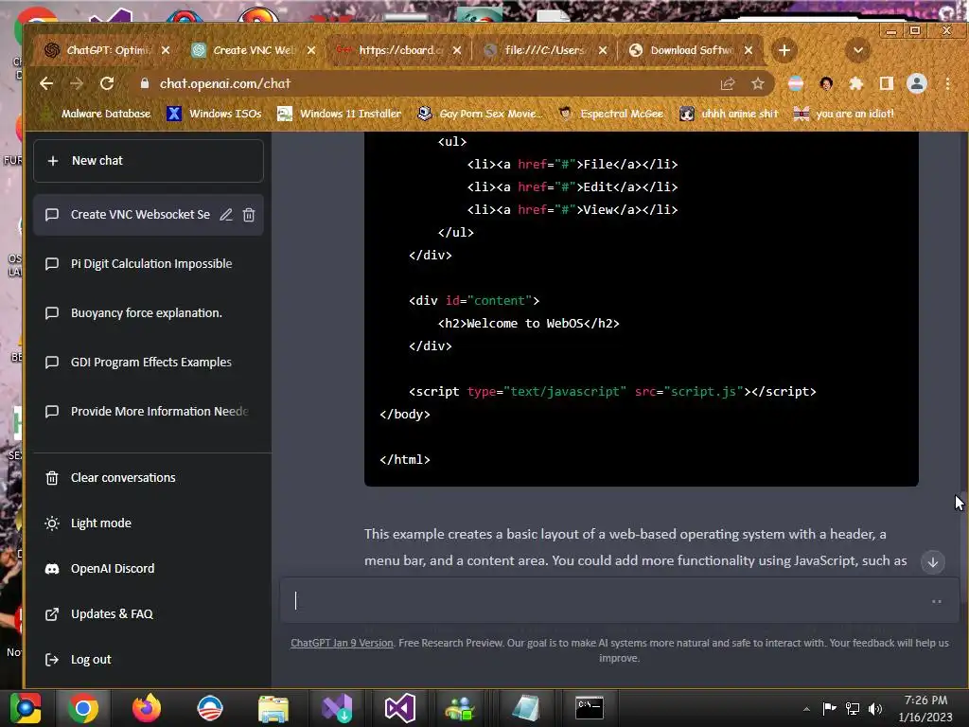Open uhhh anime shit bookmark
The height and width of the screenshot is (727, 969).
[x=730, y=114]
